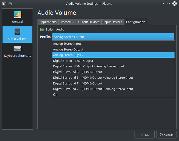The height and width of the screenshot is (141, 179).
Task: Confirm settings with the OK button
Action: [144, 135]
